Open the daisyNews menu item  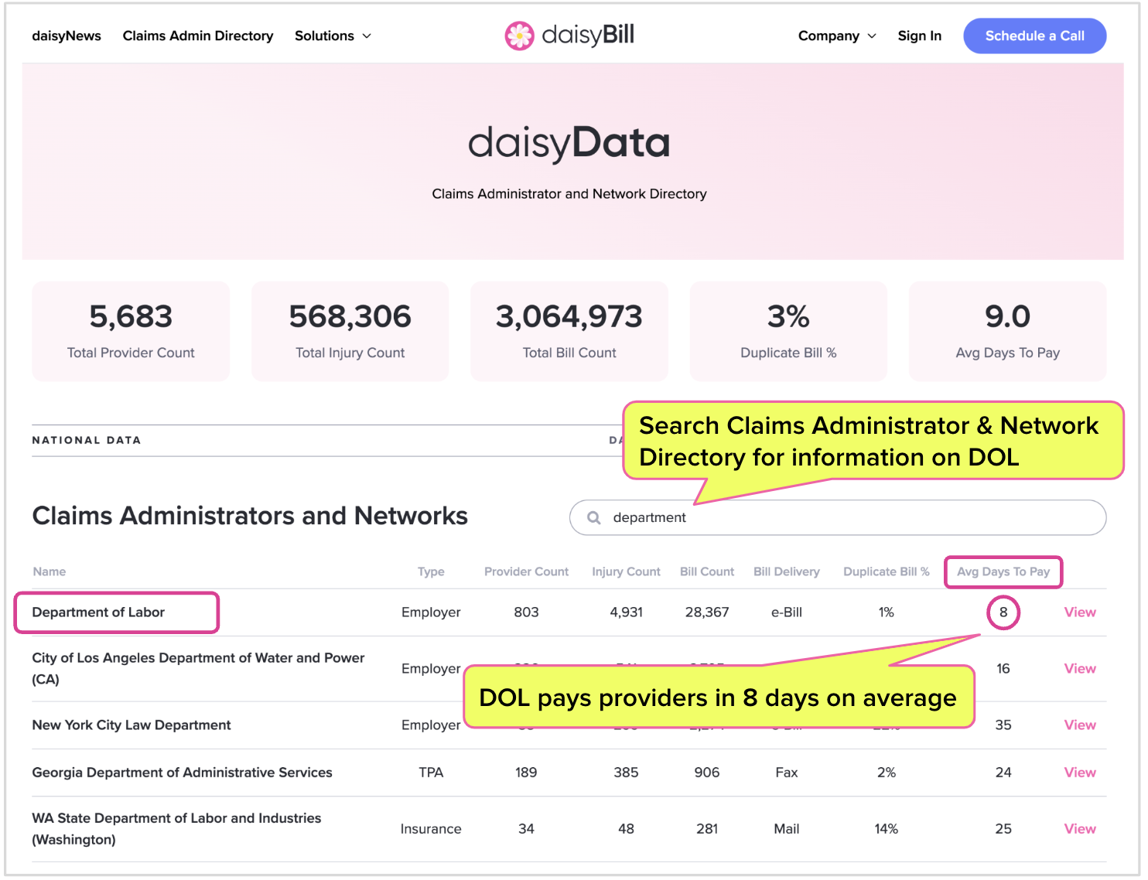[x=67, y=36]
